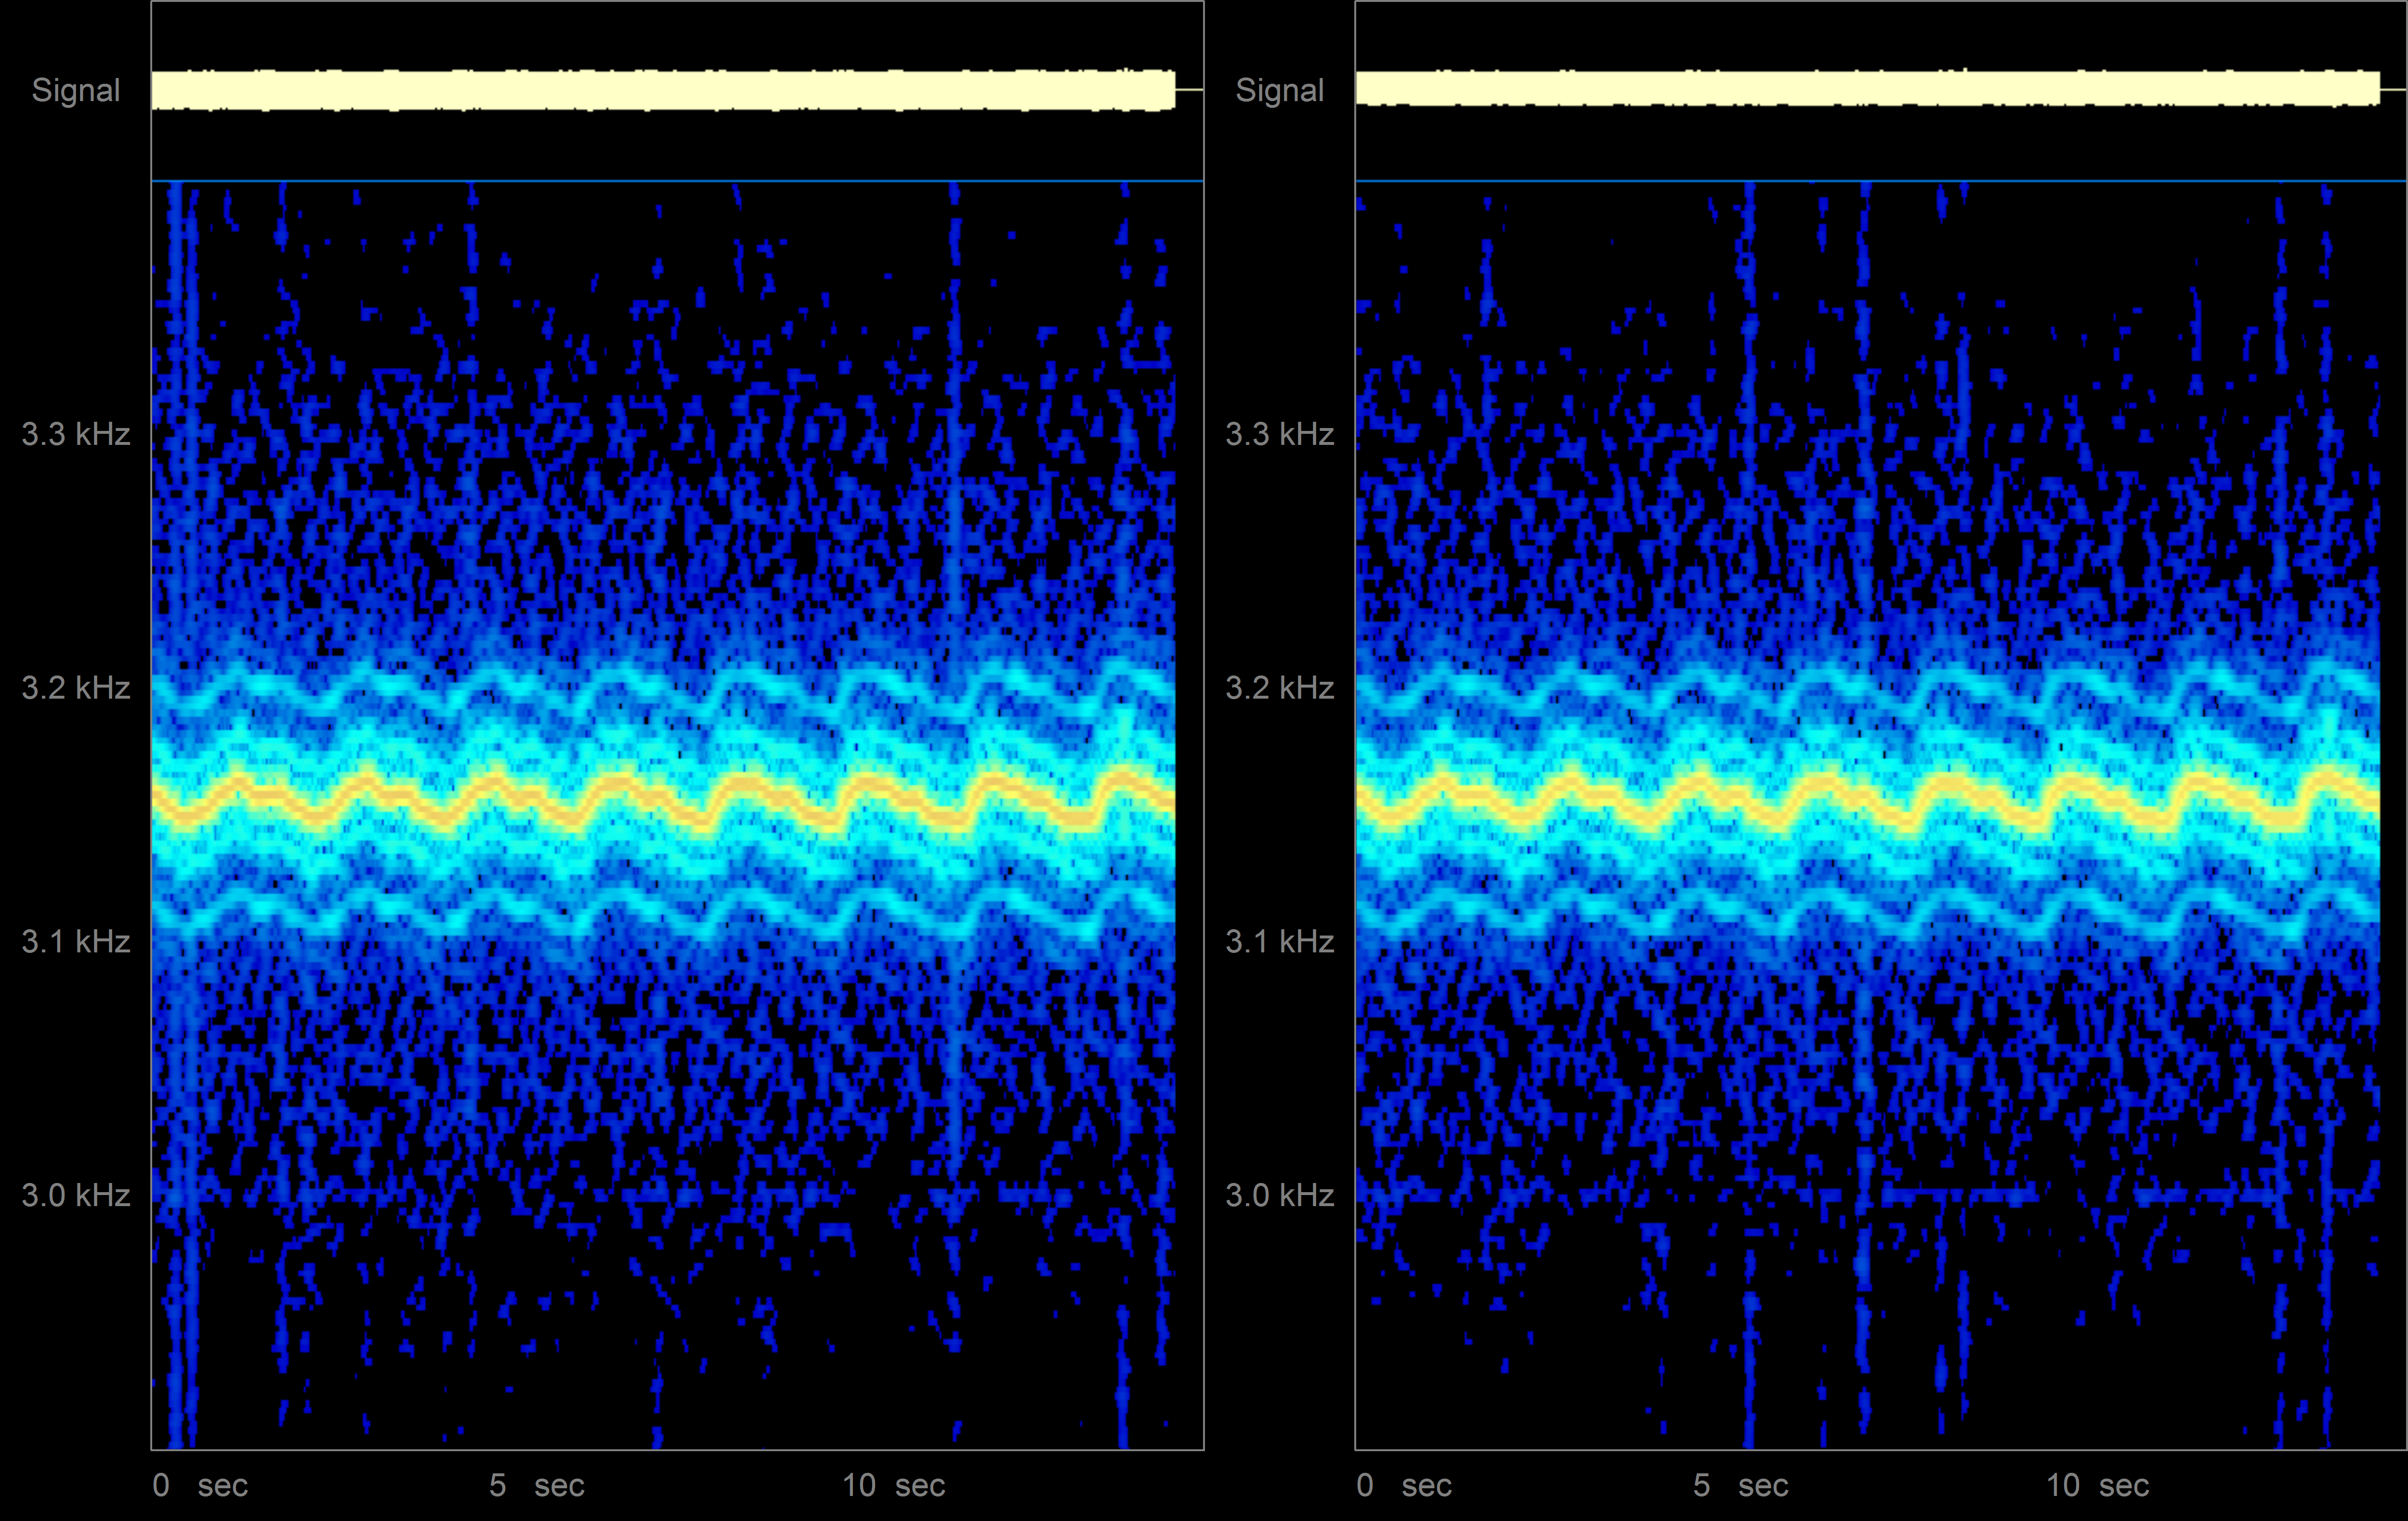Click the '3.3 kHz' label on the right spectrogram
The image size is (2408, 1521).
pyautogui.click(x=1280, y=434)
